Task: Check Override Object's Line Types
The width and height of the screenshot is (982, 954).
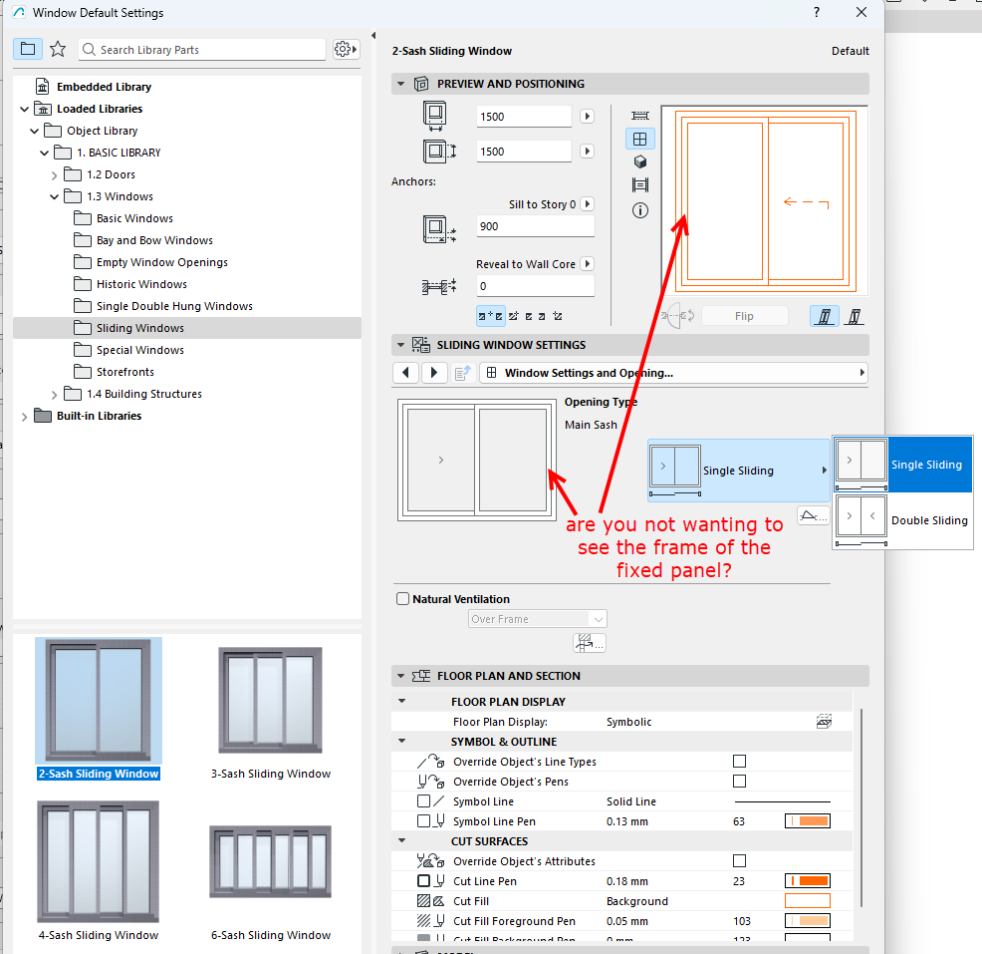Action: [x=739, y=761]
